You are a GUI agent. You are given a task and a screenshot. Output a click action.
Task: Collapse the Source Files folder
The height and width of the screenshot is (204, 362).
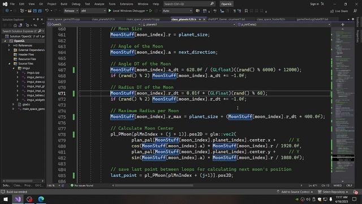click(x=9, y=63)
